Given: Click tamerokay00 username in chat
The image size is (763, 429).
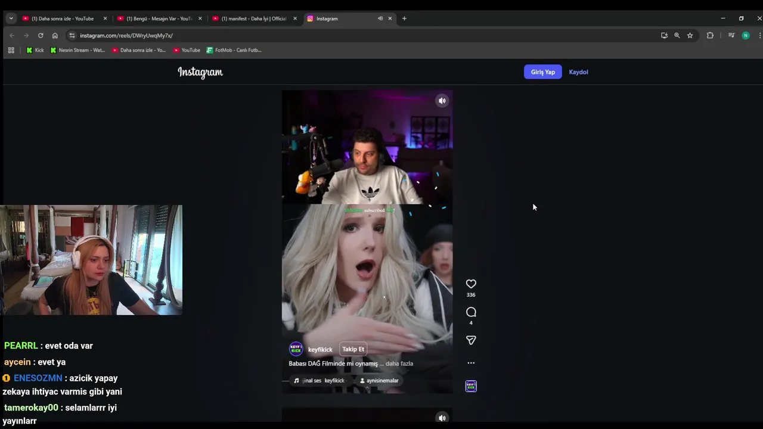Looking at the screenshot, I should pos(31,408).
